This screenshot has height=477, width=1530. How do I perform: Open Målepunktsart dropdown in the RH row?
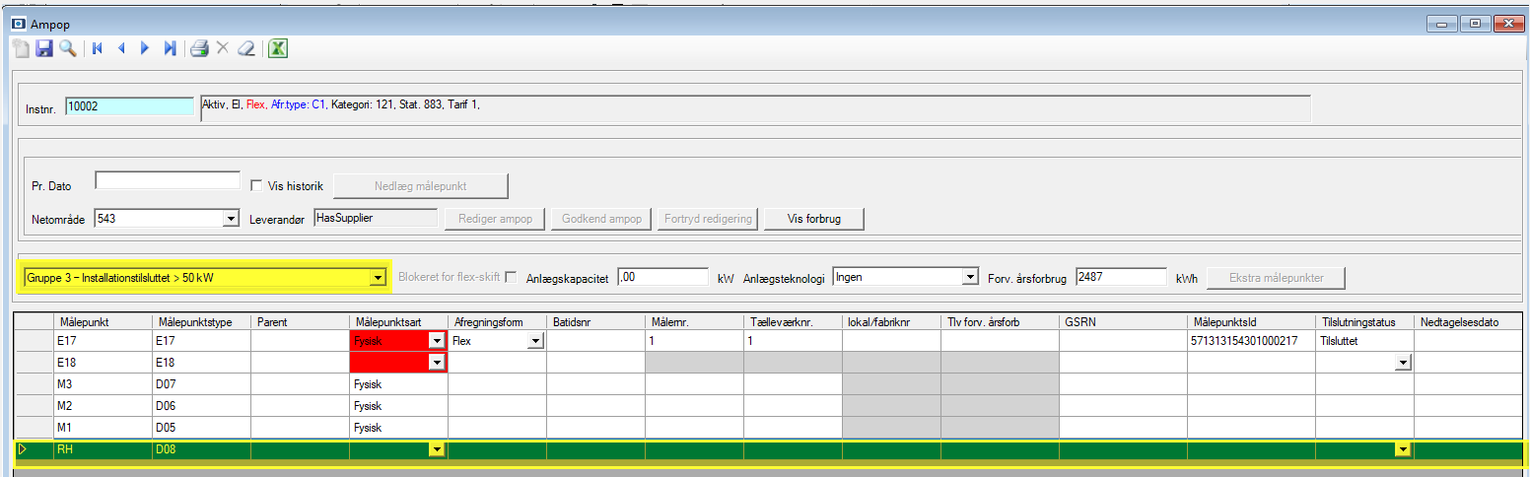tap(437, 449)
